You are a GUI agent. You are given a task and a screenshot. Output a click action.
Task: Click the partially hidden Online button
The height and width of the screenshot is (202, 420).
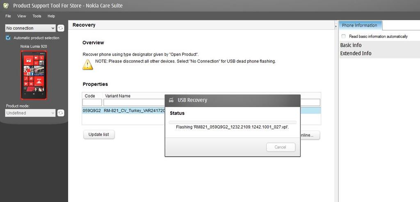pyautogui.click(x=310, y=135)
